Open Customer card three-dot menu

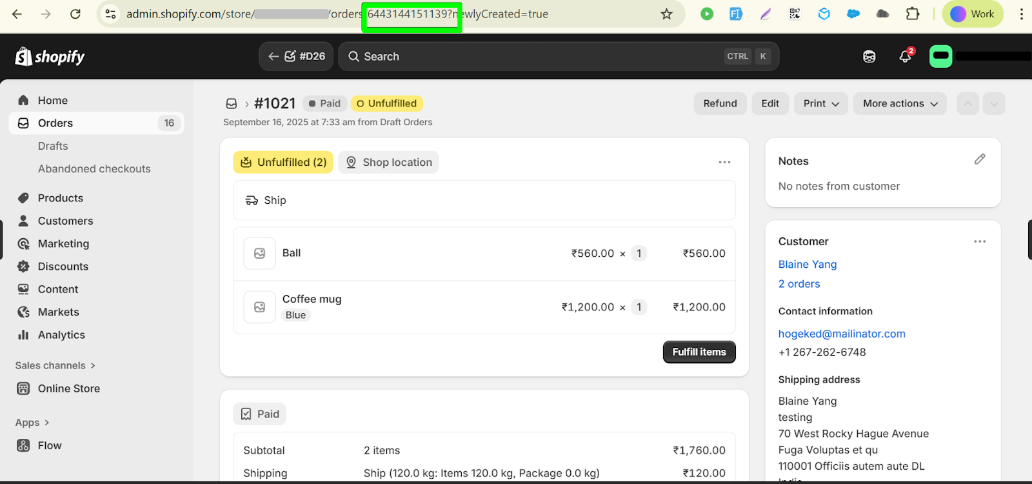click(980, 241)
